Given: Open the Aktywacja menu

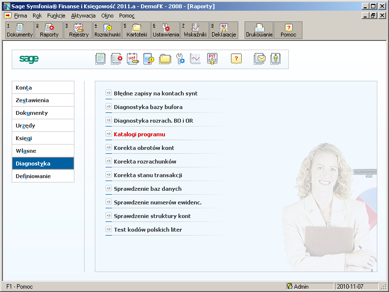Looking at the screenshot, I should pos(83,16).
